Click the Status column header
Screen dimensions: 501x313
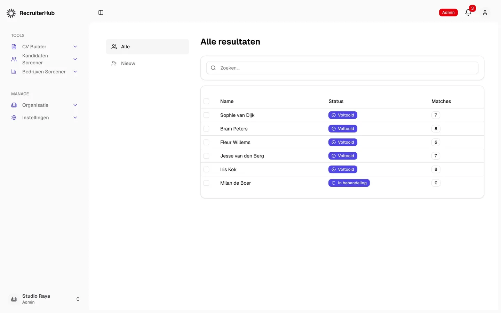[x=336, y=101]
